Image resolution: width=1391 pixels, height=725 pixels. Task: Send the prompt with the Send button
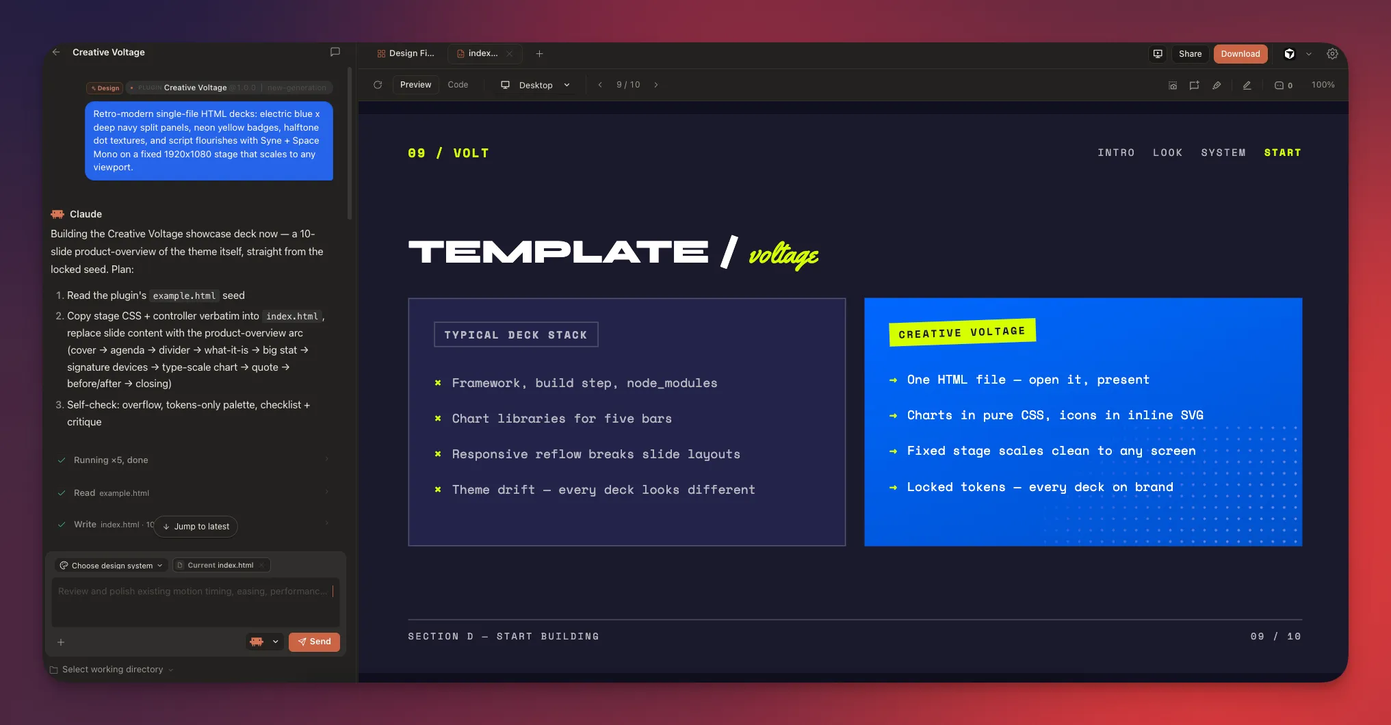pyautogui.click(x=314, y=642)
